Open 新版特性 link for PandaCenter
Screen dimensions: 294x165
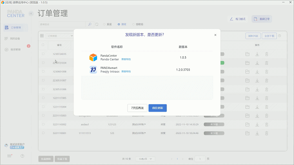[x=126, y=59]
